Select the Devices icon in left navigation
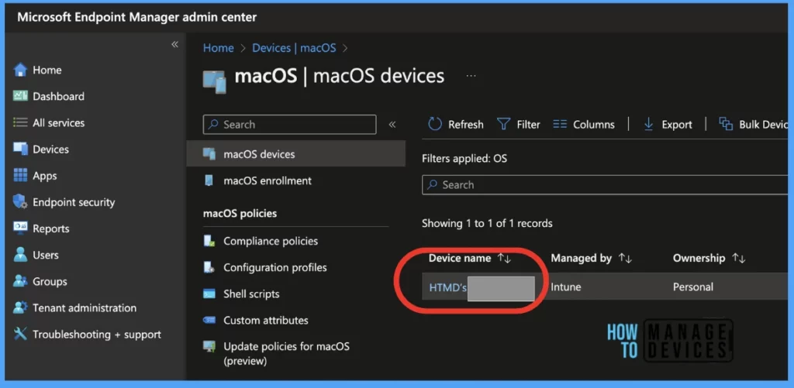 click(20, 149)
